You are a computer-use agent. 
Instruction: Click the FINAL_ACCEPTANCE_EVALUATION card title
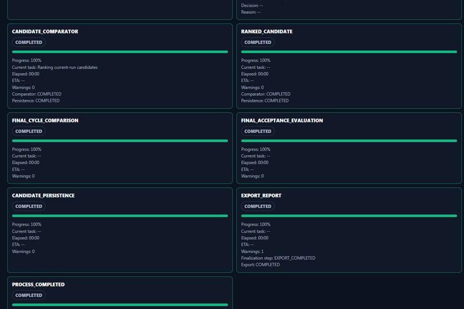coord(282,120)
